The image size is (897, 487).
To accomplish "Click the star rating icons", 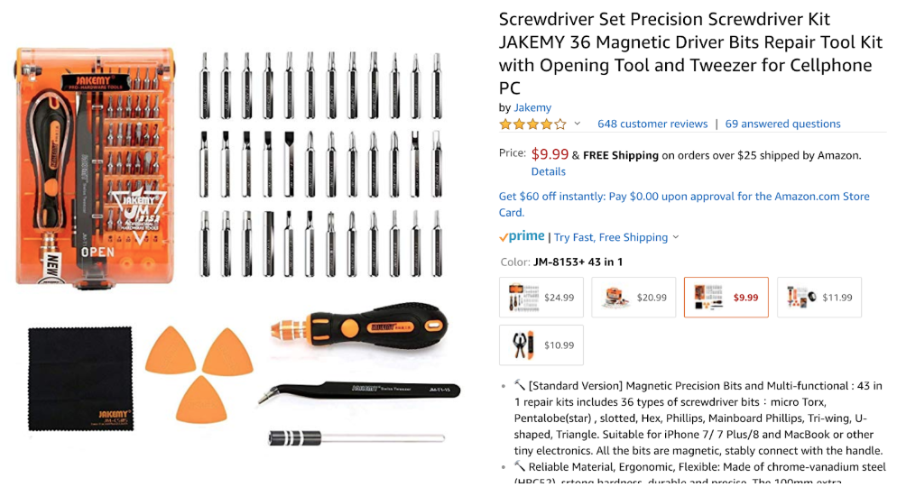I will click(x=532, y=124).
